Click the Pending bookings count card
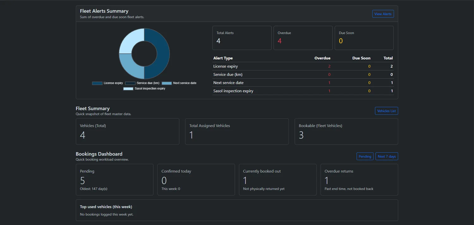 coord(114,179)
